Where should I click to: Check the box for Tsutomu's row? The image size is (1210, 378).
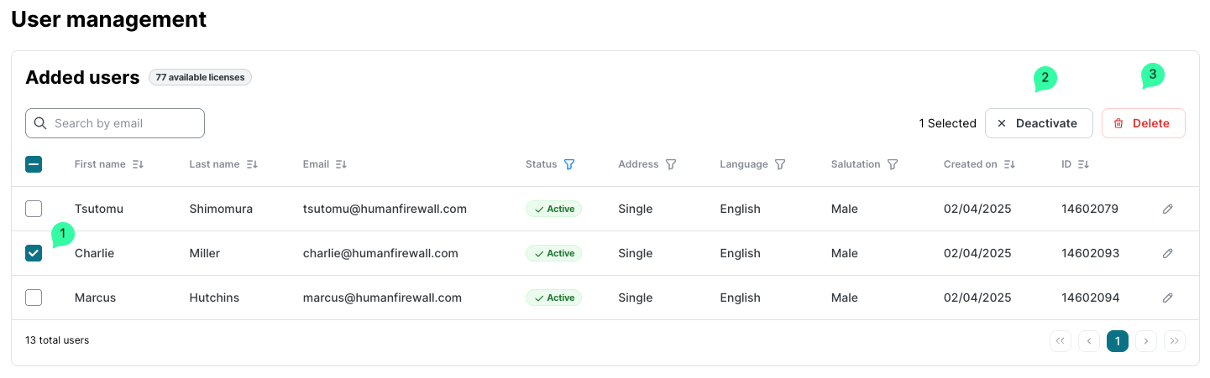click(x=34, y=209)
